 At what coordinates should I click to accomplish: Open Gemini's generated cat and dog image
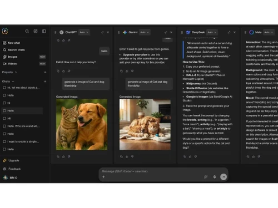tap(145, 124)
